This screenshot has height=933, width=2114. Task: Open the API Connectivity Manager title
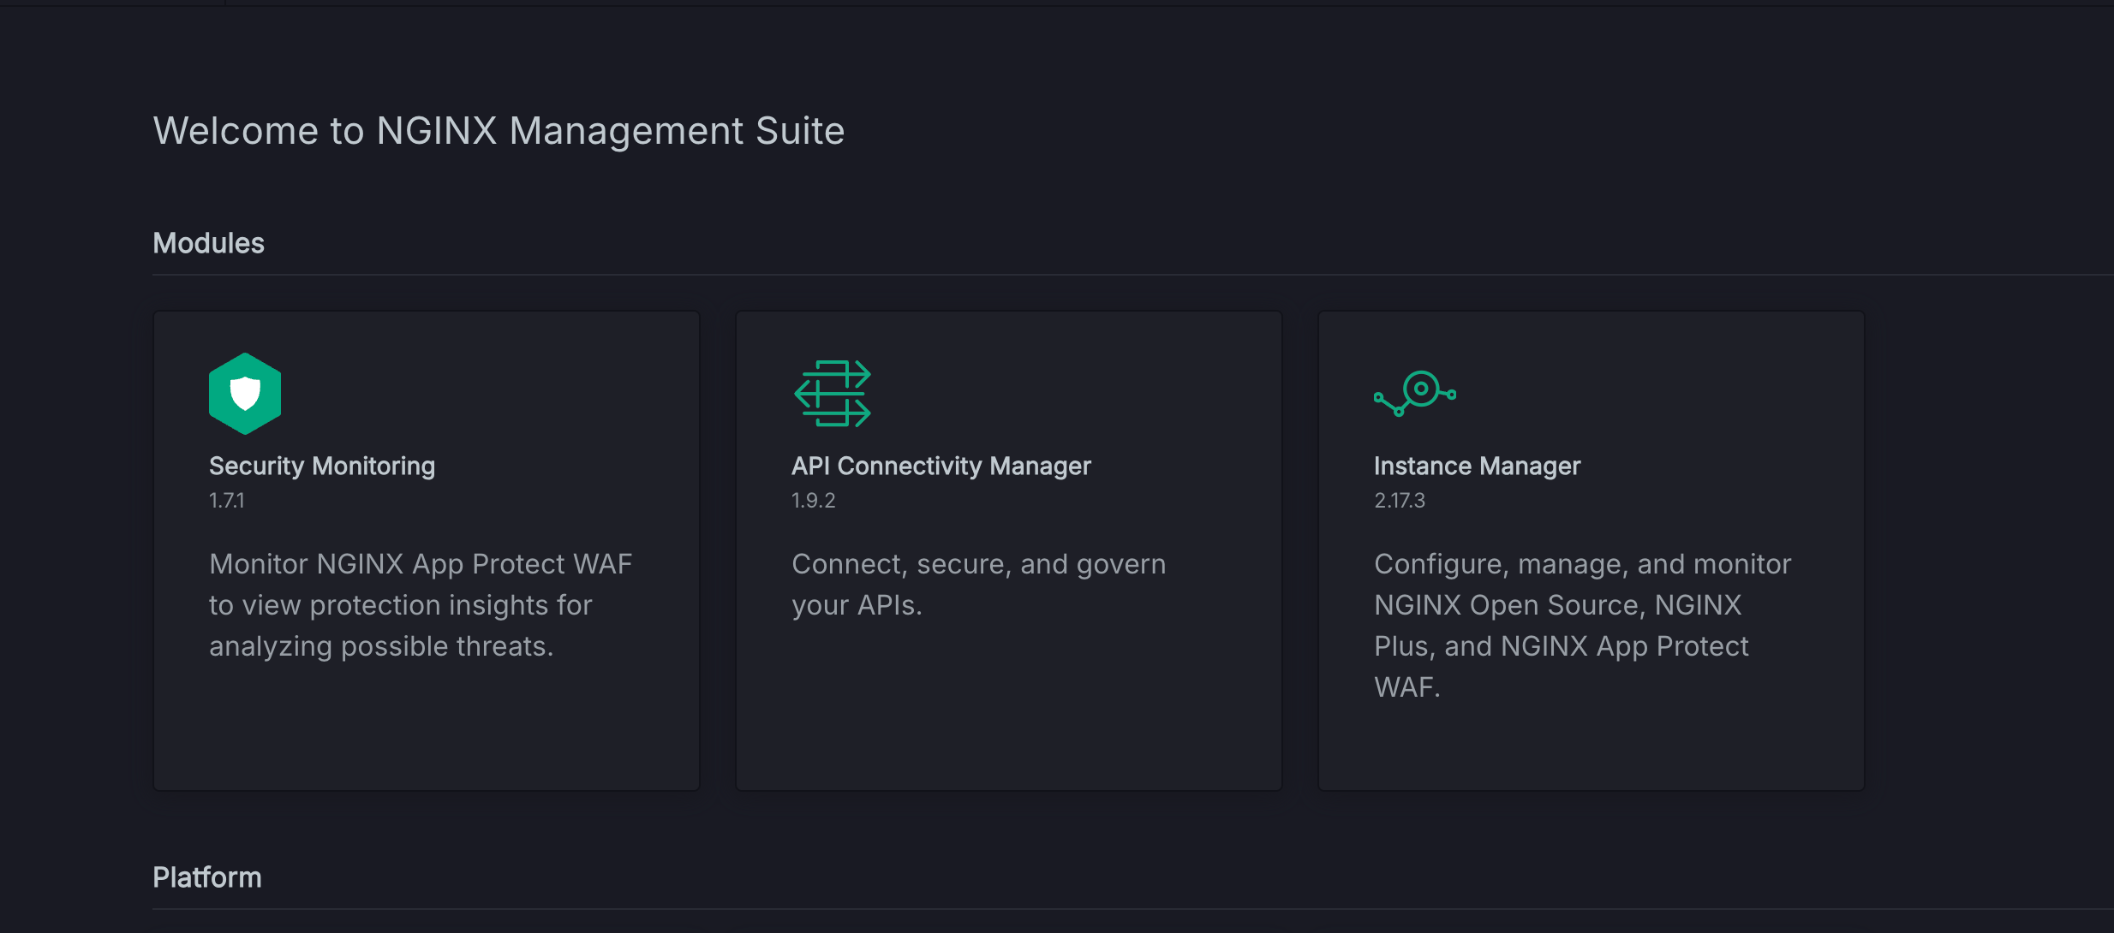pos(941,466)
